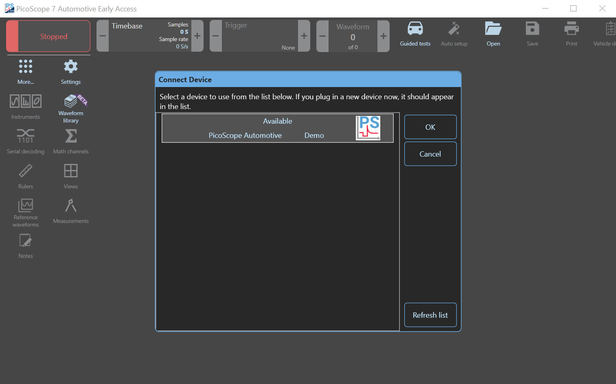Decrease Trigger with minus button
The width and height of the screenshot is (616, 384).
pyautogui.click(x=216, y=36)
